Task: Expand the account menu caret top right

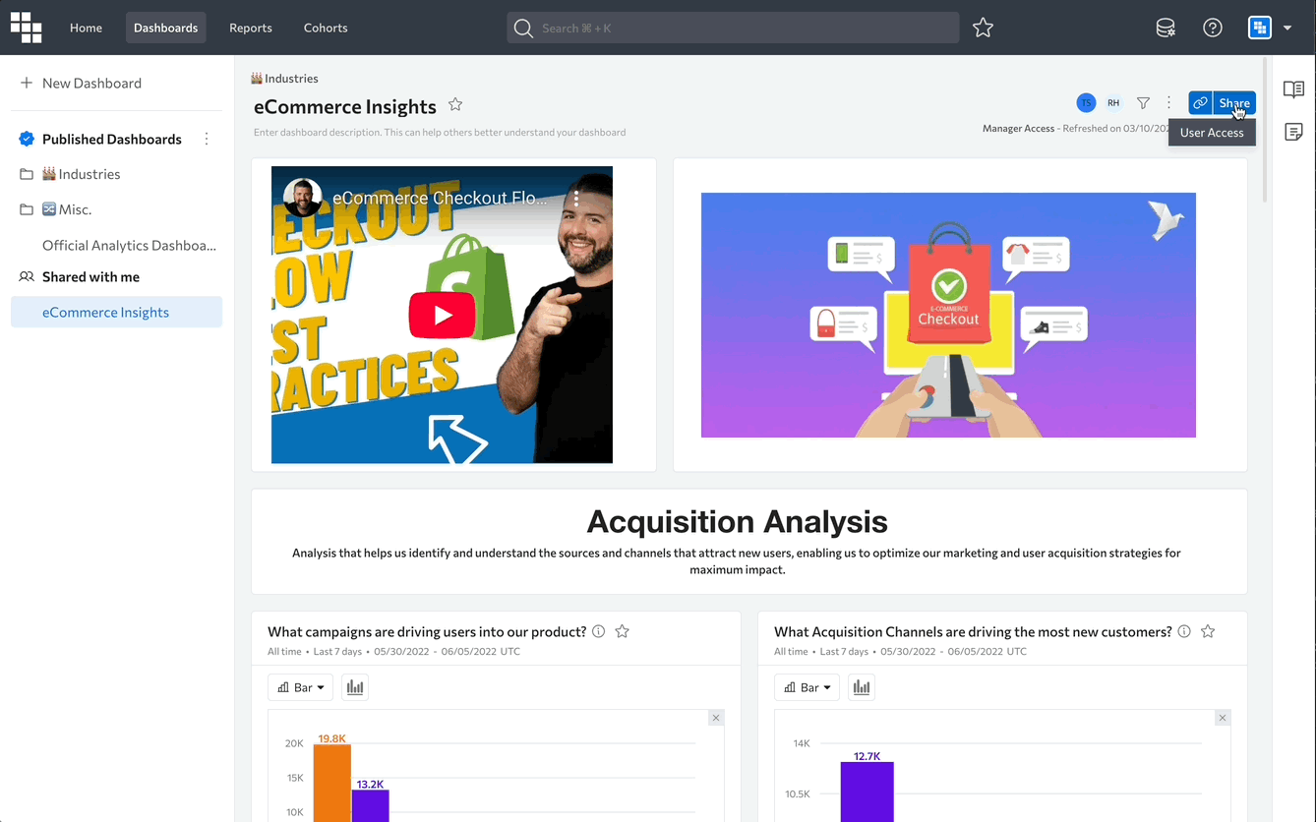Action: [1287, 28]
